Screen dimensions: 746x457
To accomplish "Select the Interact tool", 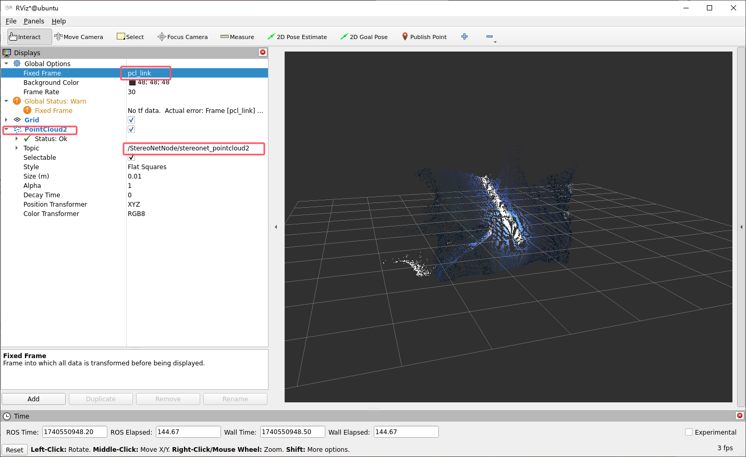I will click(x=29, y=37).
